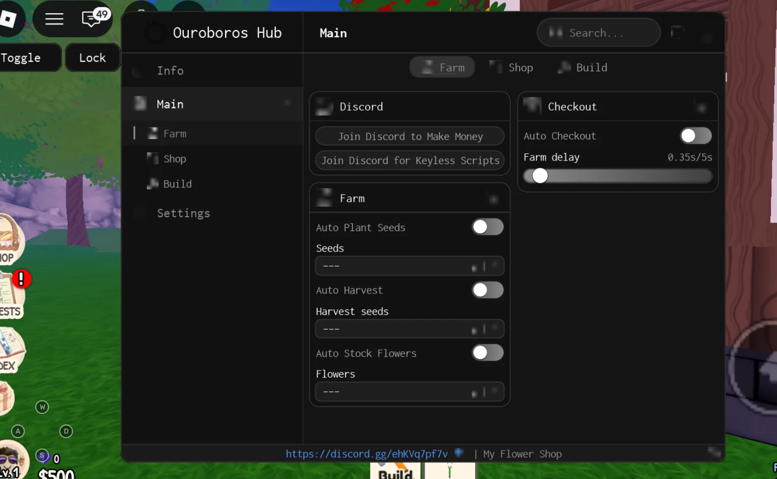Click the Farm sidebar sub-item icon
Screen dimensions: 777x479
[x=152, y=134]
